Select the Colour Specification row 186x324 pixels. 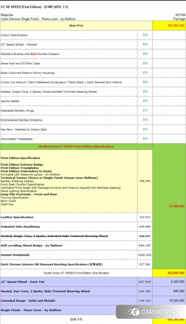coord(93,35)
